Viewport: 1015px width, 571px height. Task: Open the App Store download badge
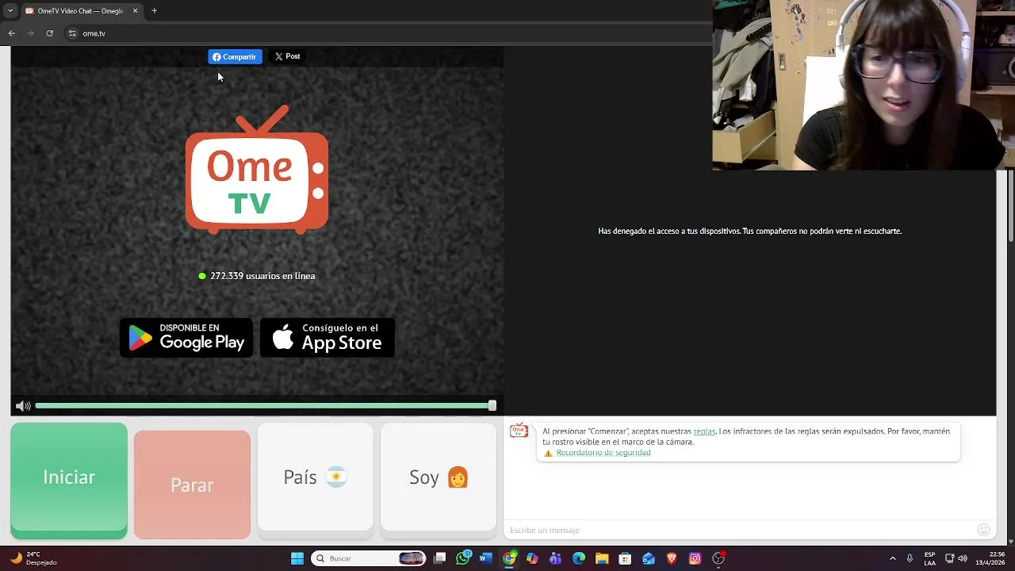click(327, 338)
